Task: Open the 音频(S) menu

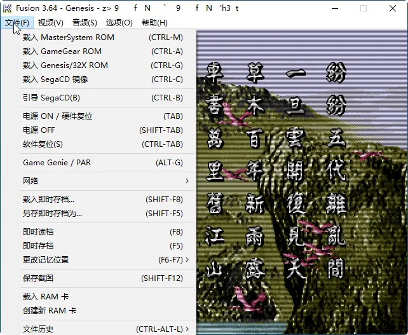Action: 85,23
